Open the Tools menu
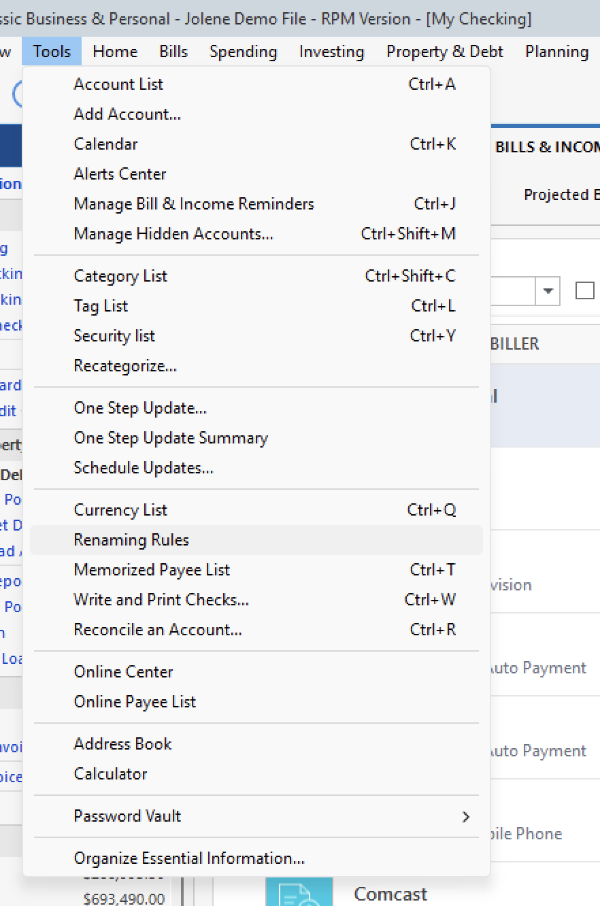This screenshot has width=600, height=906. tap(52, 52)
